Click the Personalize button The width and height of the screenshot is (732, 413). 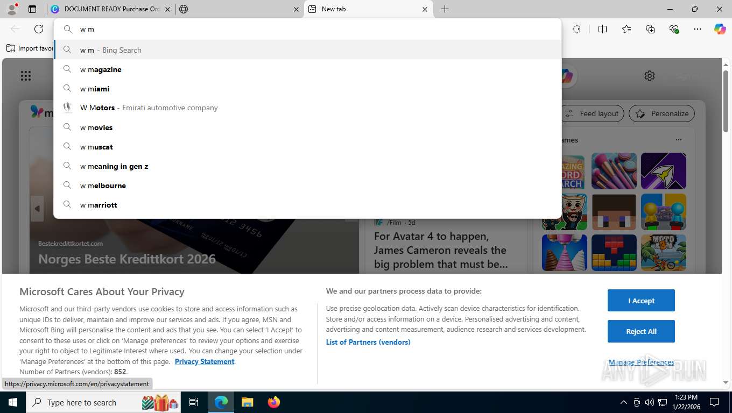click(661, 113)
